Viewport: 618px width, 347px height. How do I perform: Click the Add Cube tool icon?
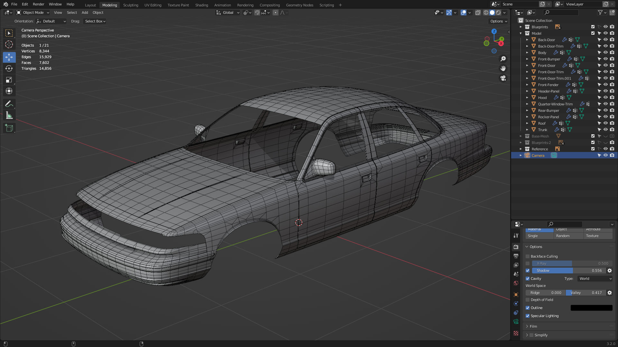pos(9,128)
